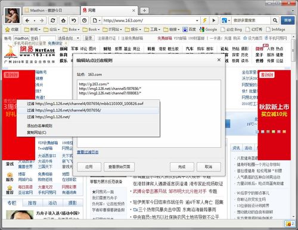
Task: Open the 百度 bookmark
Action: coord(190,30)
